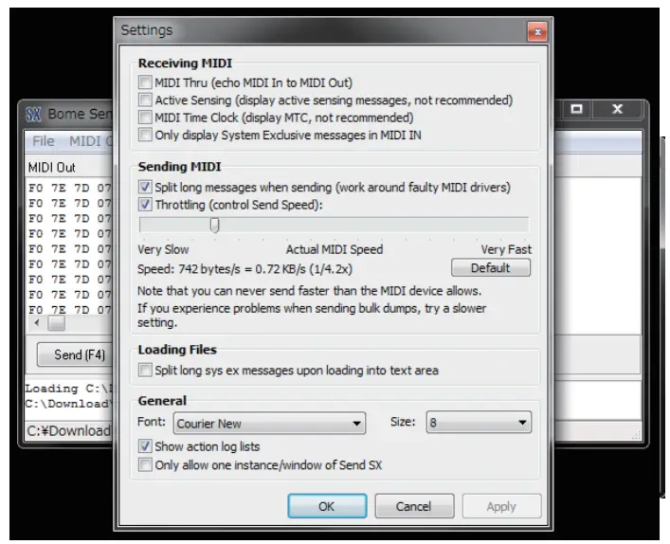Check Only allow one instance of Send SX
Viewport: 670px width, 544px height.
pyautogui.click(x=145, y=464)
